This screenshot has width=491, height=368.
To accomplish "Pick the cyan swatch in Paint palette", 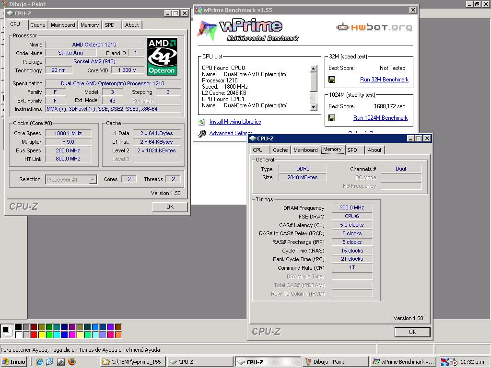I will coord(57,335).
